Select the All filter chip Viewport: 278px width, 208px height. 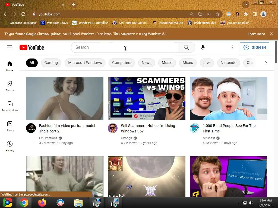point(32,63)
